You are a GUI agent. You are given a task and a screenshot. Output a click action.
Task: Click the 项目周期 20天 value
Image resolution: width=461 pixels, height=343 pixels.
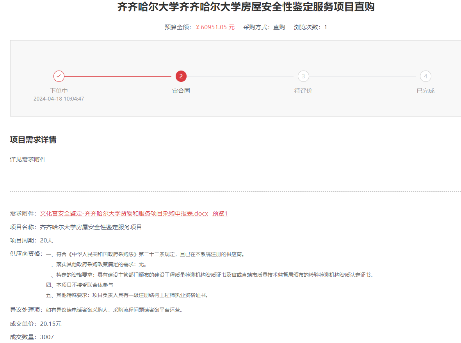coord(46,240)
